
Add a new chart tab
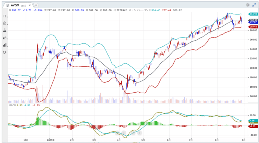click(x=36, y=5)
